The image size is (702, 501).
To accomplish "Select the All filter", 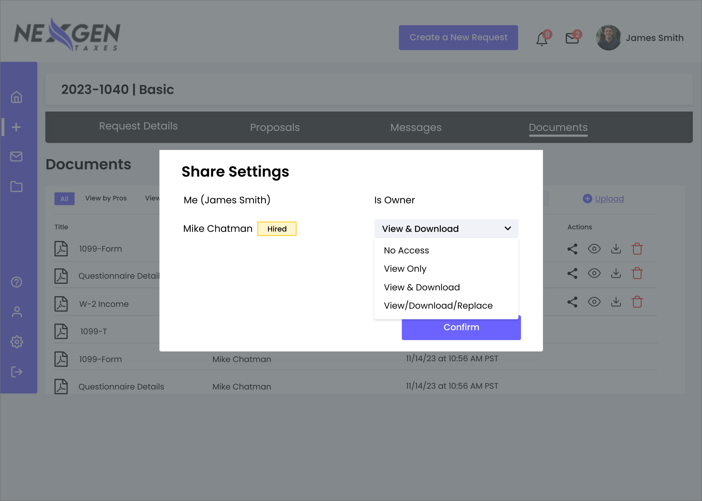I will click(x=64, y=199).
